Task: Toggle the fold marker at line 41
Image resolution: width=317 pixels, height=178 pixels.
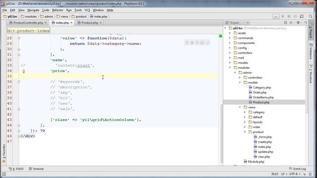Action: tap(19, 109)
